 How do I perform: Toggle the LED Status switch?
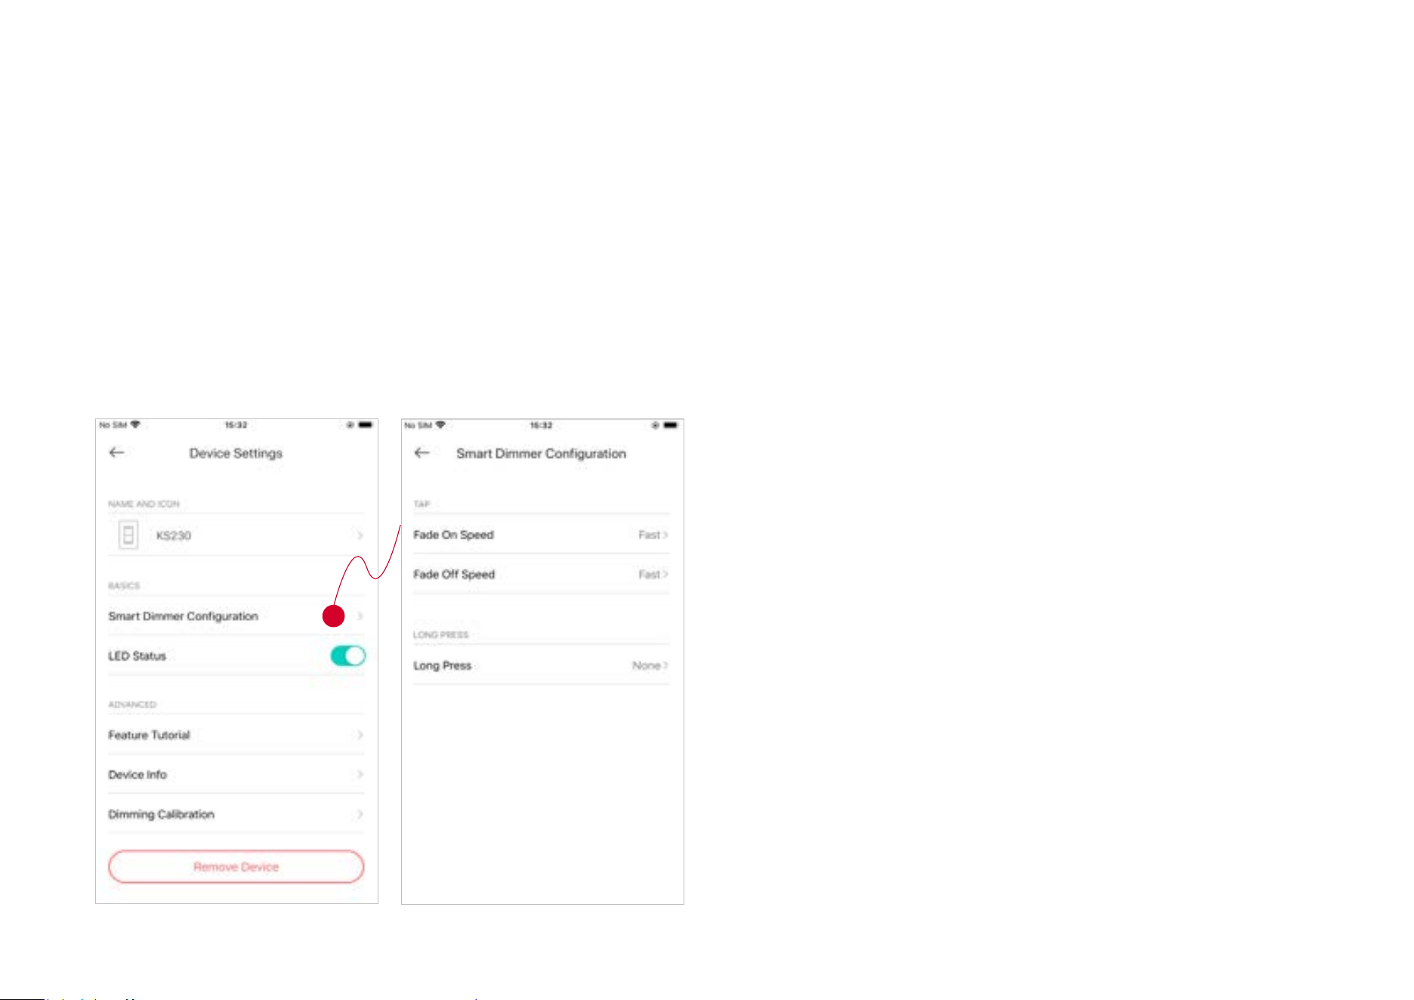[348, 656]
